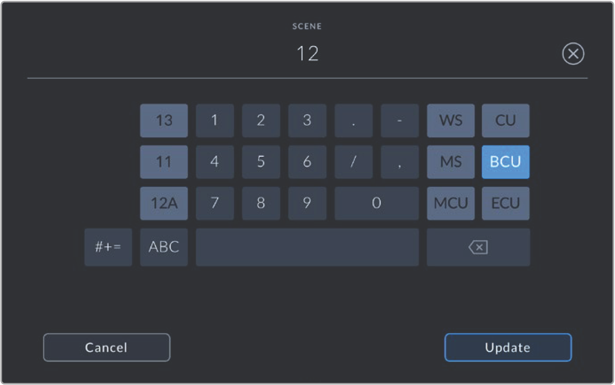615x385 pixels.
Task: Tap the number 5 key
Action: 261,162
